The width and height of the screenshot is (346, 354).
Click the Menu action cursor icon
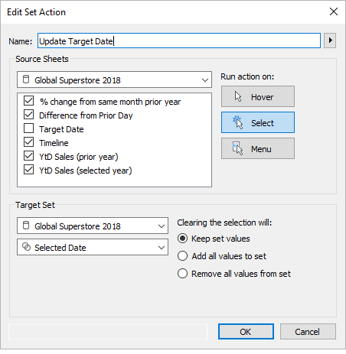(237, 148)
